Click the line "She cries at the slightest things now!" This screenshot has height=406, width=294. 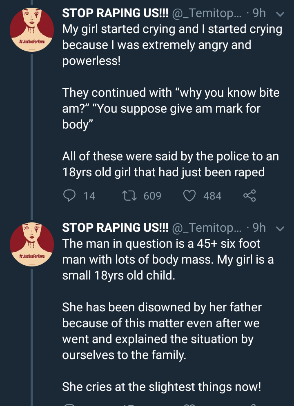(161, 386)
